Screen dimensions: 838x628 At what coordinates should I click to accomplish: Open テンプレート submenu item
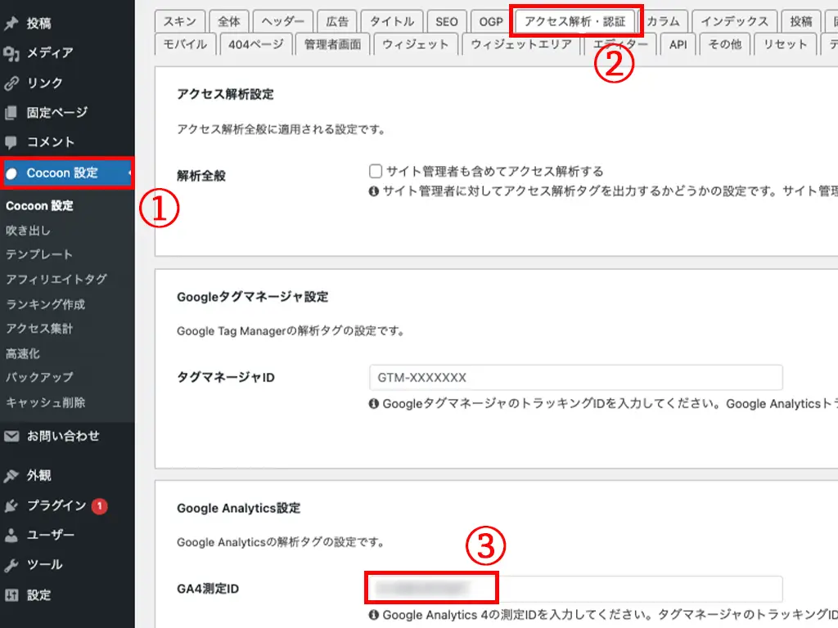click(x=39, y=254)
